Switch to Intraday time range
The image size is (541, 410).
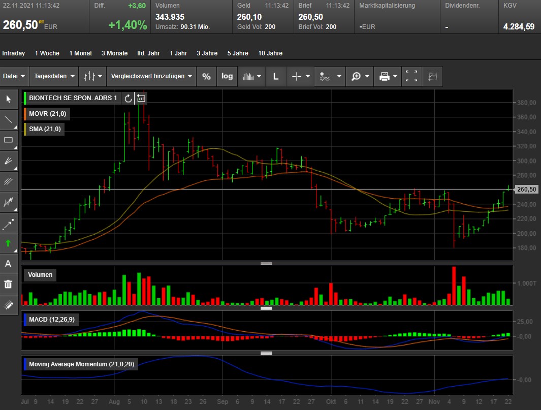tap(13, 53)
